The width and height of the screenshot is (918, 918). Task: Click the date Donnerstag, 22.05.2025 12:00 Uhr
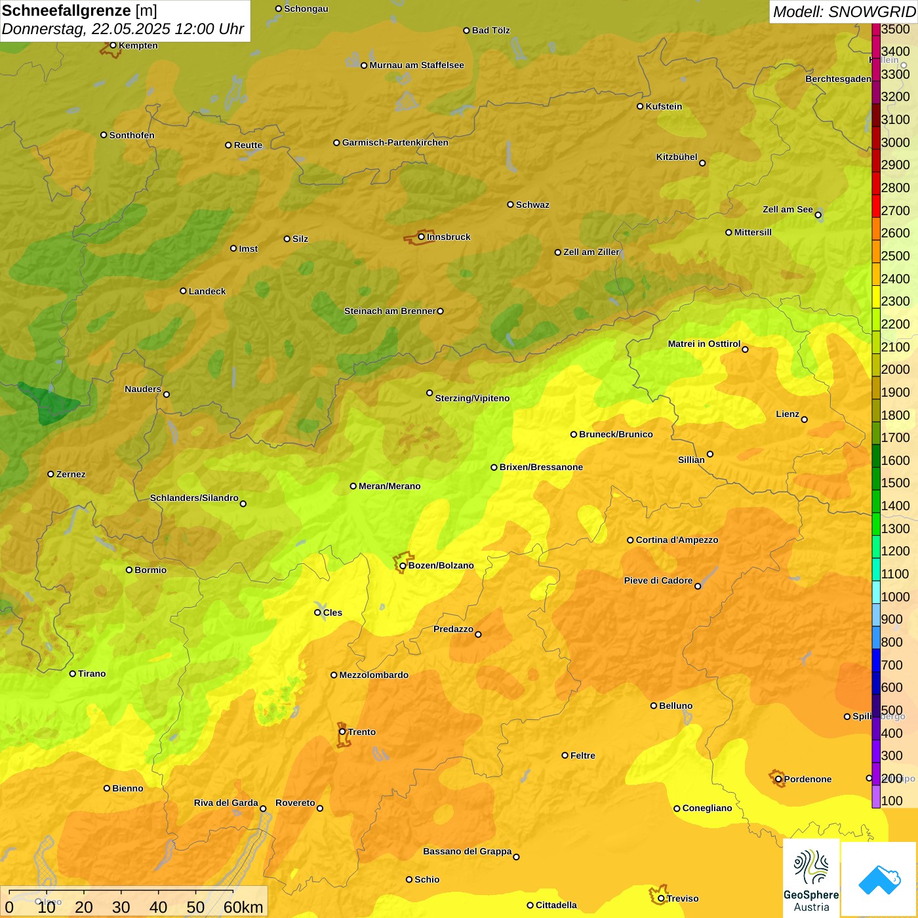coord(123,30)
